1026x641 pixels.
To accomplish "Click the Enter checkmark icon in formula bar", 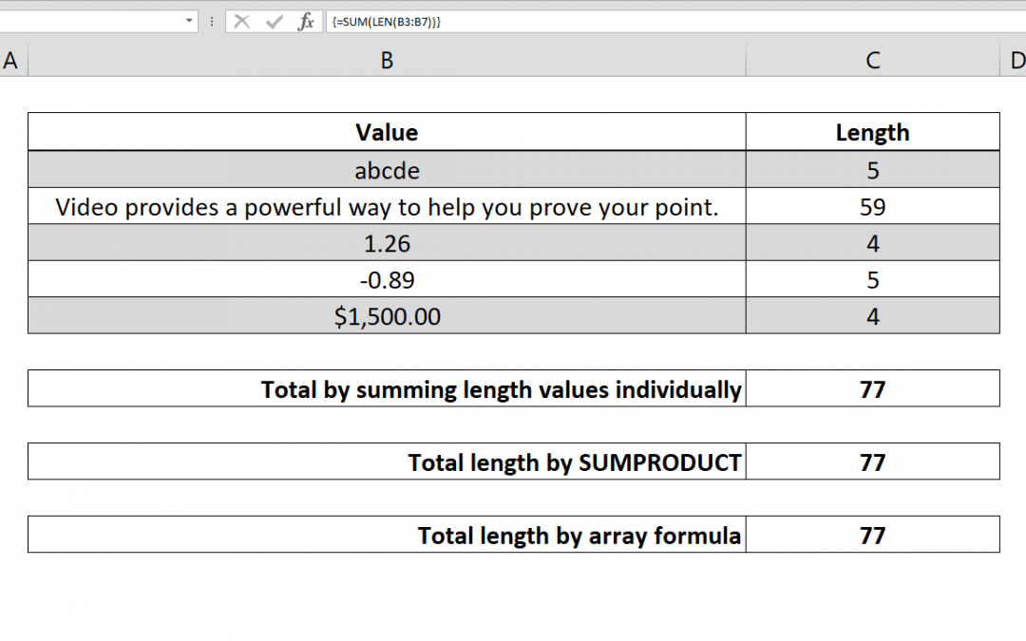I will click(273, 21).
